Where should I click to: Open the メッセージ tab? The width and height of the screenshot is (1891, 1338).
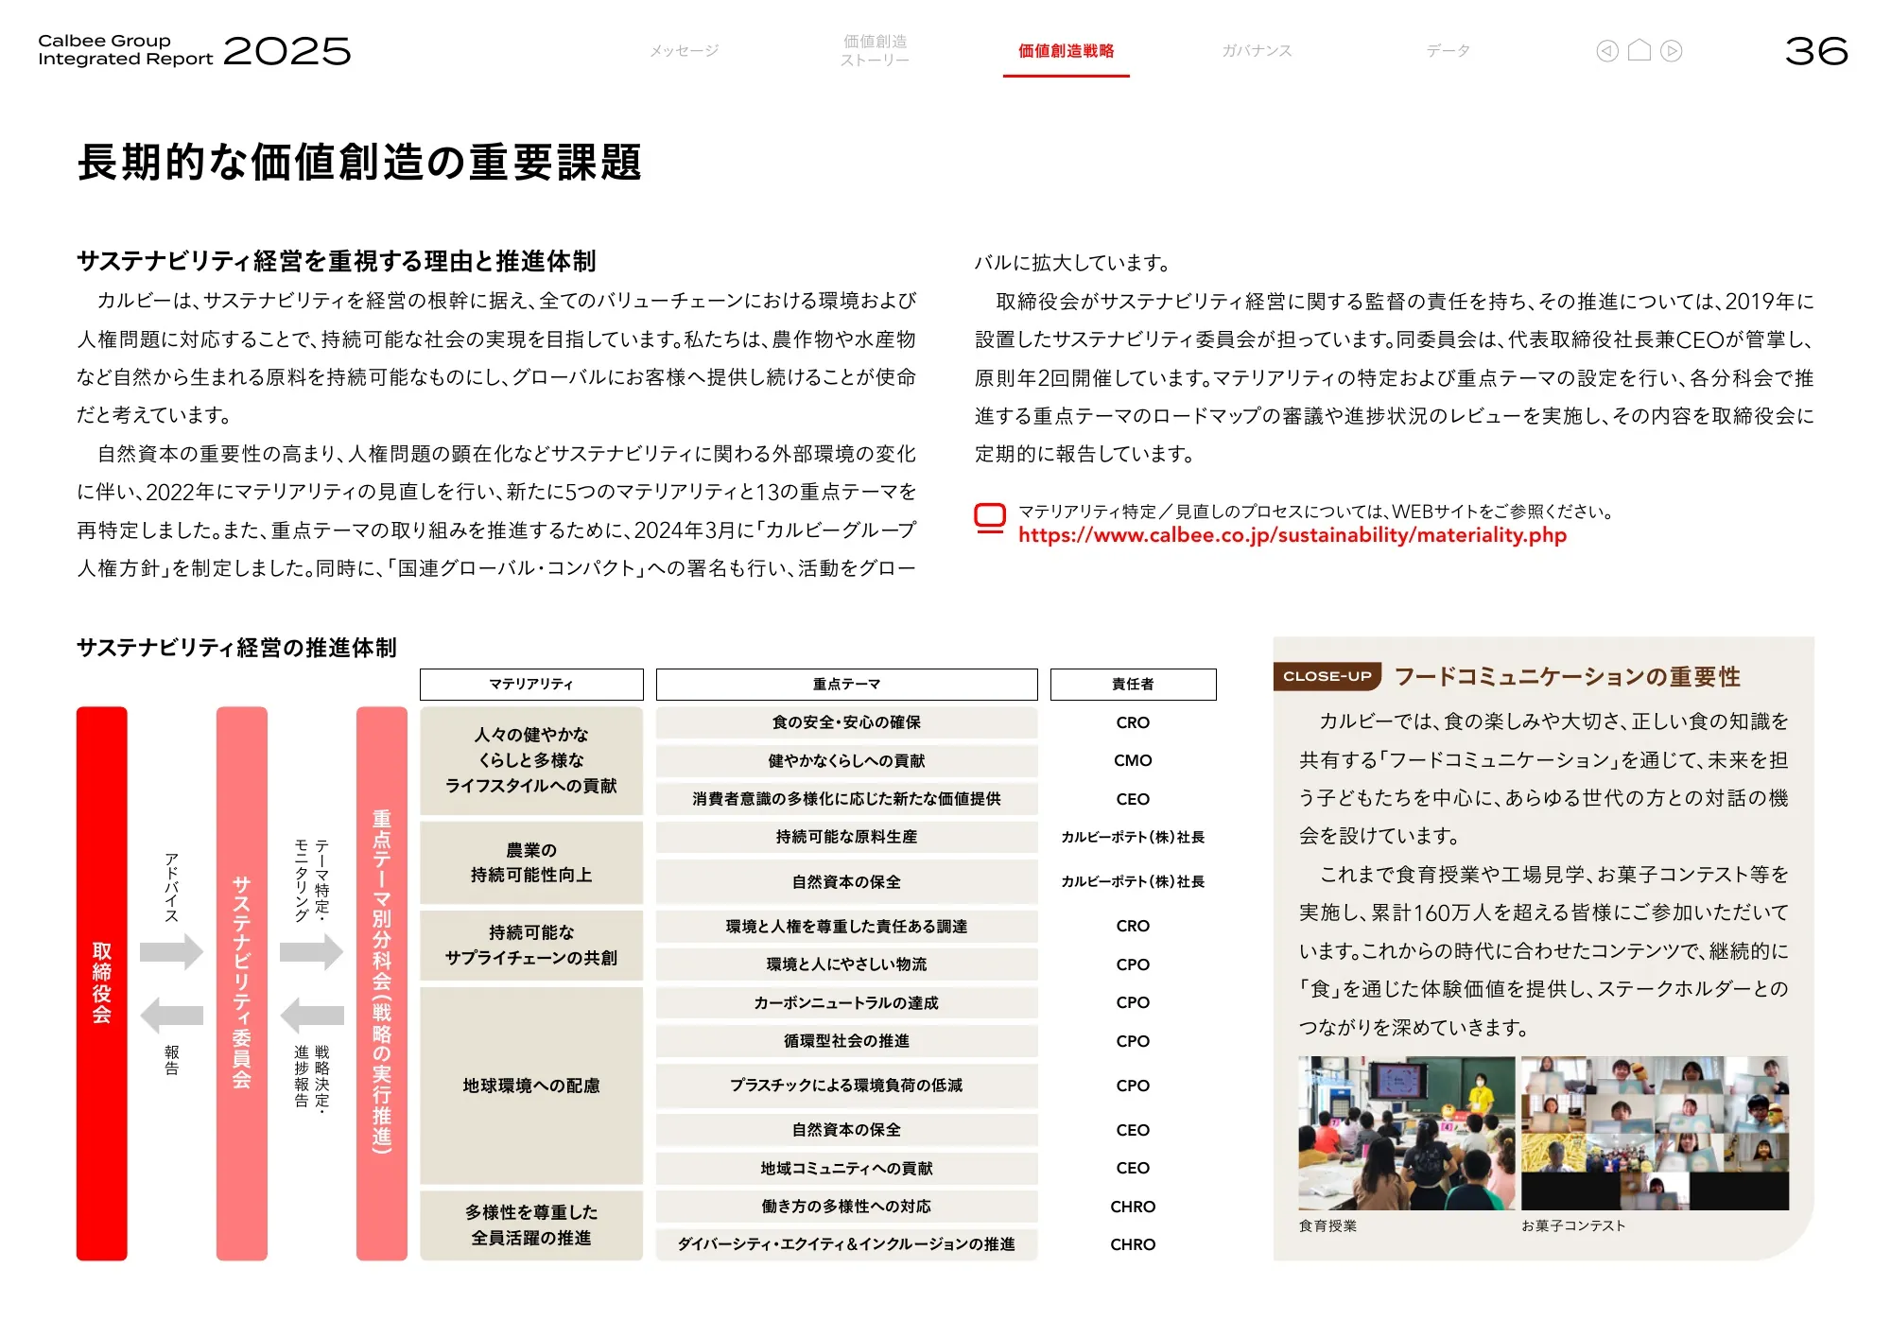pyautogui.click(x=684, y=51)
